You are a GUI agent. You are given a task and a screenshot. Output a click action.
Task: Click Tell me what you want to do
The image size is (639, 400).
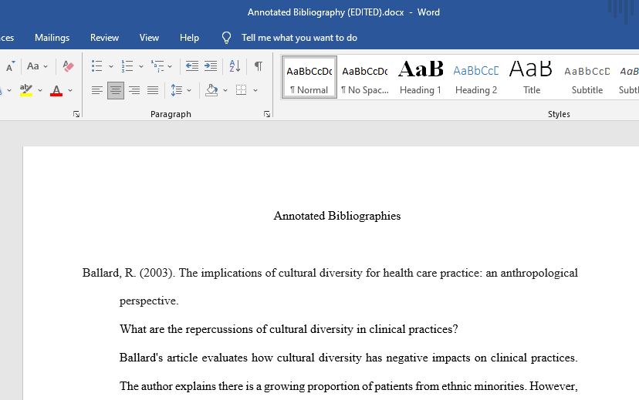(x=299, y=38)
